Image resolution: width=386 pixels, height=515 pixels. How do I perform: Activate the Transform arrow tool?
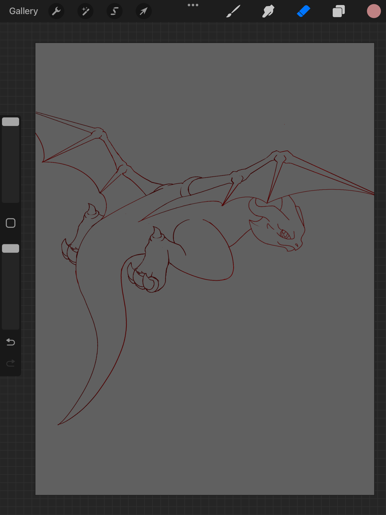(x=144, y=11)
